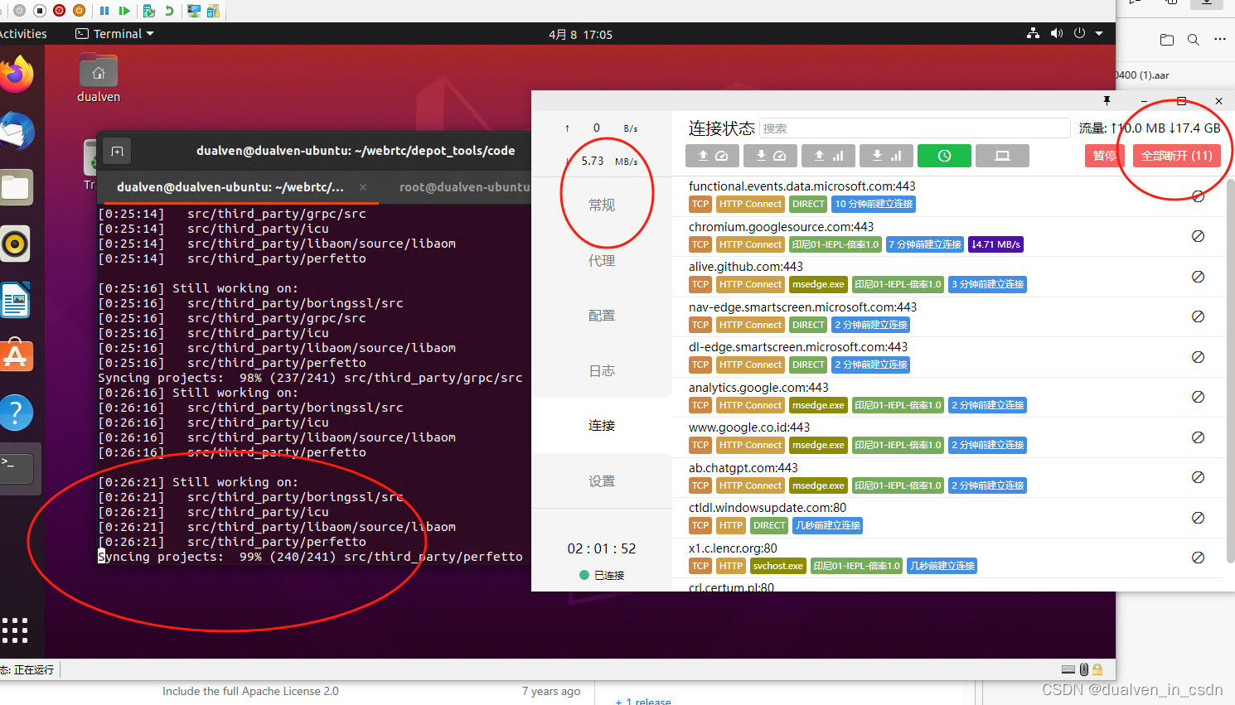Disconnect the analytics.google.com:443 connection
The height and width of the screenshot is (705, 1235).
[1198, 397]
